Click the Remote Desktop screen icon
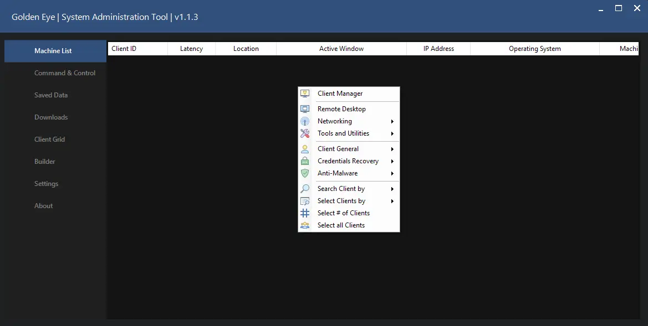The image size is (648, 326). point(305,109)
